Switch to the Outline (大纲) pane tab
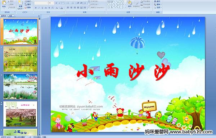Image resolution: width=216 pixels, height=138 pixels. click(x=10, y=16)
